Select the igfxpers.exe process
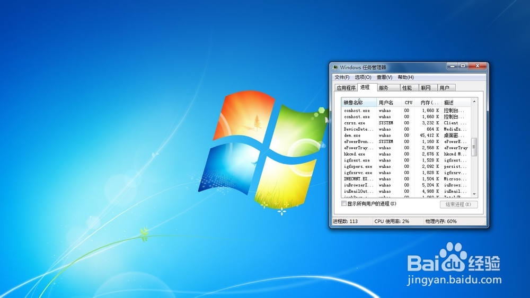The width and height of the screenshot is (530, 298). pos(358,166)
